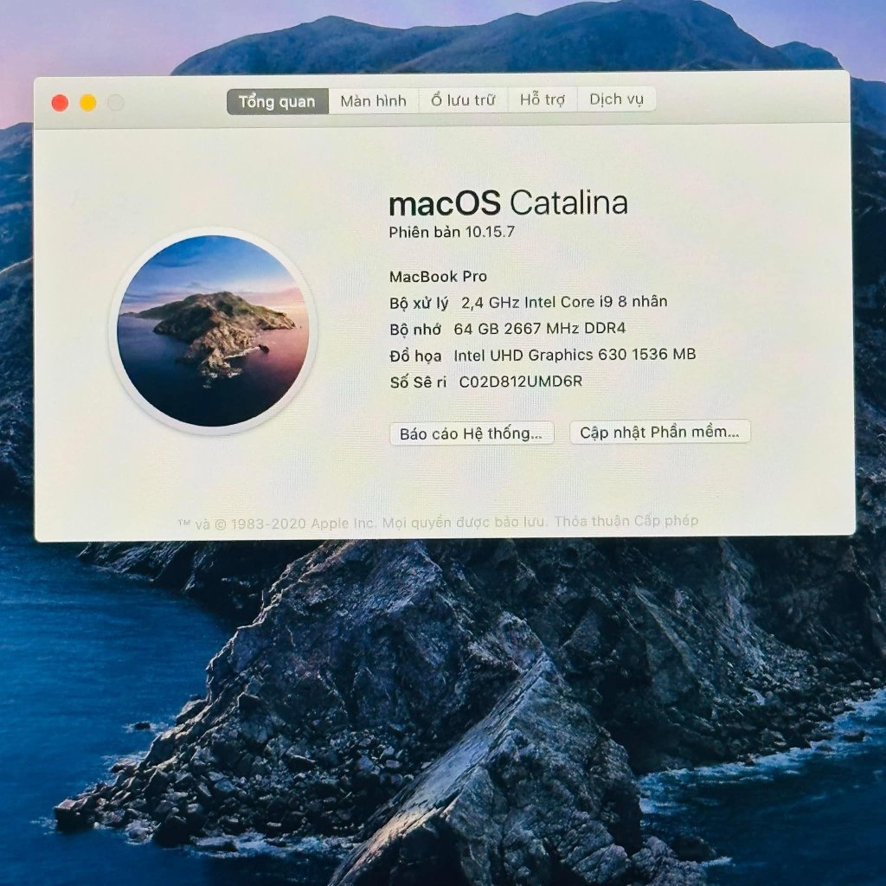
Task: Switch to the Màn hình tab
Action: tap(373, 100)
